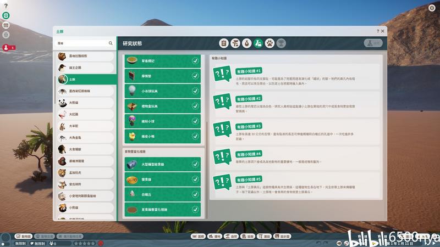440x247 pixels.
Task: Switch to the food bag tab
Action: [246, 43]
